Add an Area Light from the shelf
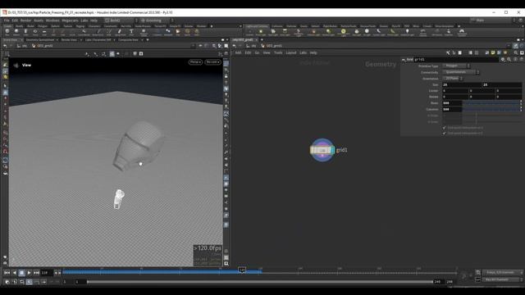 click(285, 32)
